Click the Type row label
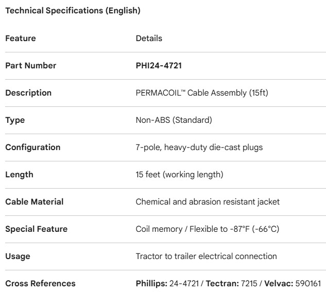 pyautogui.click(x=15, y=120)
